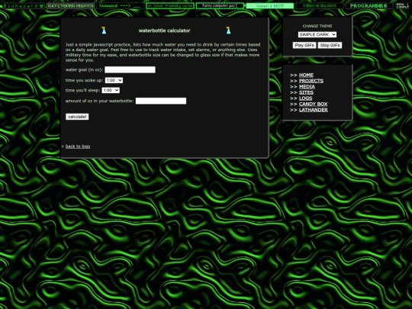The width and height of the screenshot is (412, 309).
Task: Focus the water goal (in oz) field
Action: pos(130,69)
